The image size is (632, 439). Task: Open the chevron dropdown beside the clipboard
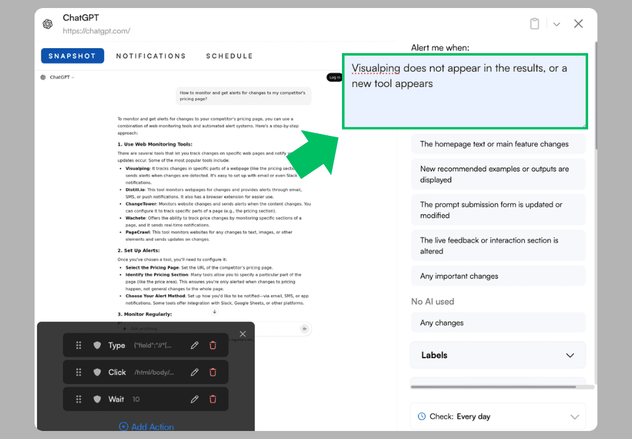click(557, 24)
